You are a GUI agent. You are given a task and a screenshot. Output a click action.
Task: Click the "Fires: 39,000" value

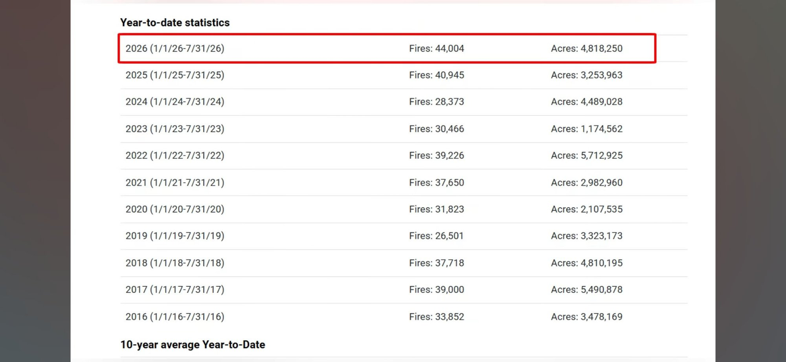pyautogui.click(x=437, y=289)
